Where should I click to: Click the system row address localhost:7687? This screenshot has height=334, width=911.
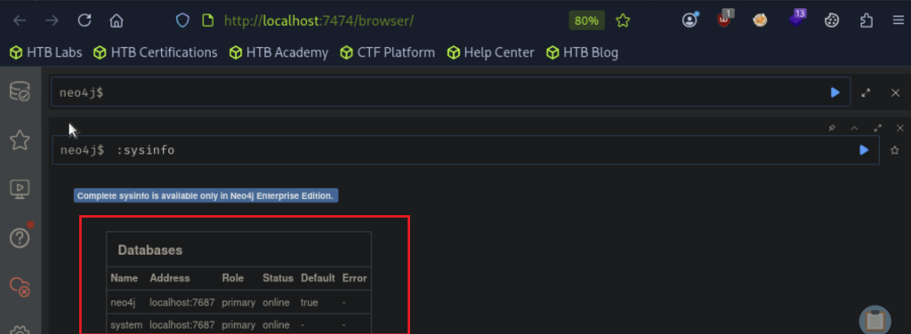182,325
